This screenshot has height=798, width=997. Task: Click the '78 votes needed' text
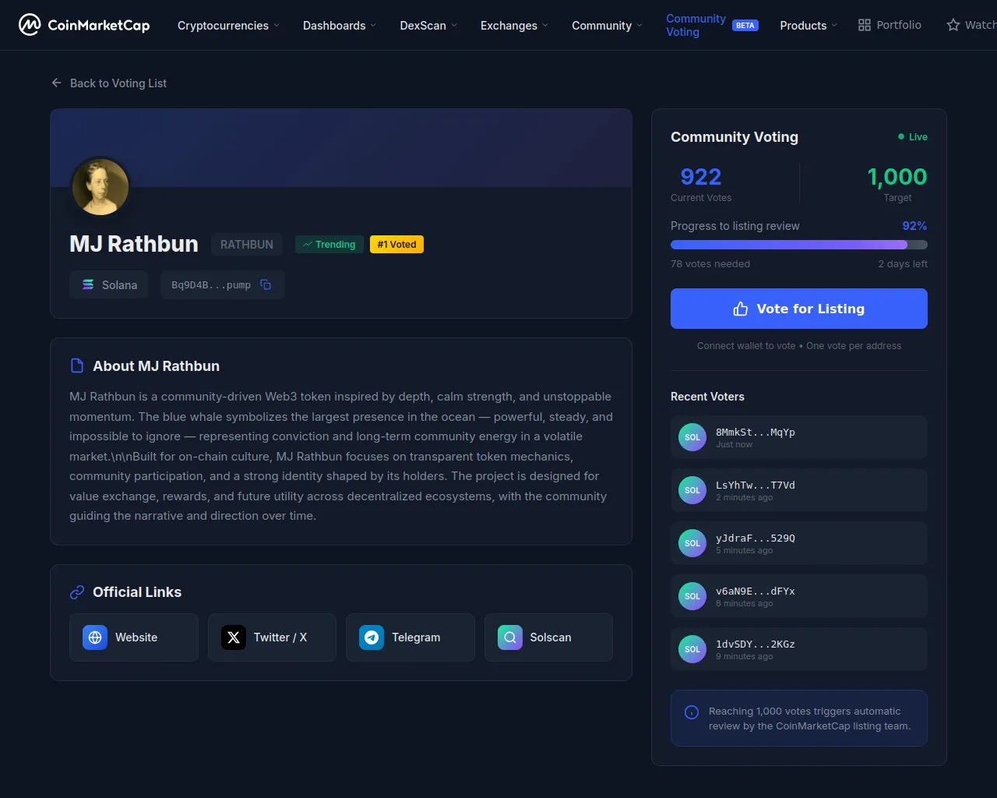[x=710, y=263]
